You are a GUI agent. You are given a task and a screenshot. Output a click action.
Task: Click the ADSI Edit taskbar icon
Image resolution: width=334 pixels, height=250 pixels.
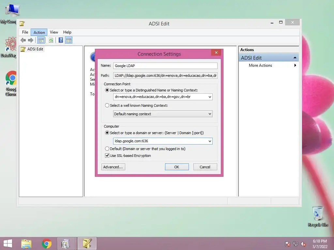(87, 243)
